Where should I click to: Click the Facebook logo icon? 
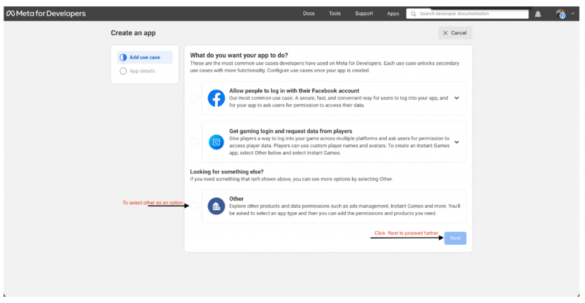216,98
